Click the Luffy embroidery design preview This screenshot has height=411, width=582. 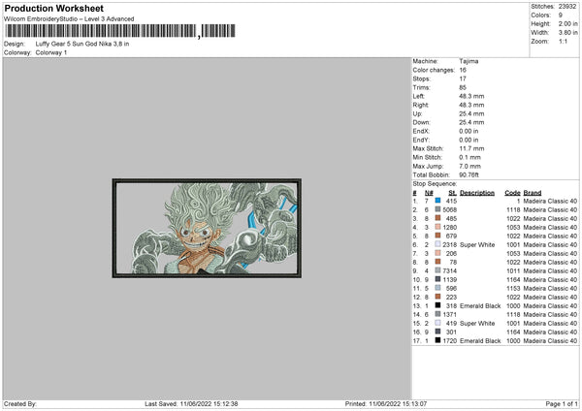[207, 228]
